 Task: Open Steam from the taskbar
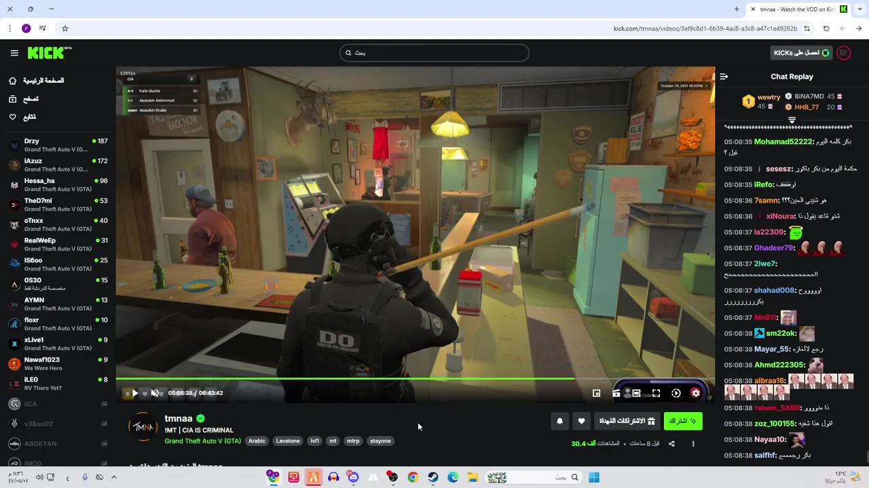click(x=432, y=477)
